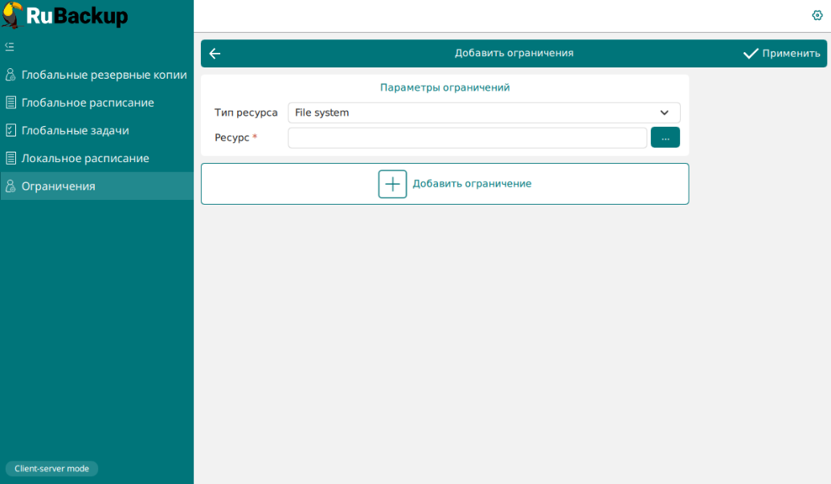Go back using the left arrow icon
The image size is (831, 484).
pyautogui.click(x=215, y=54)
